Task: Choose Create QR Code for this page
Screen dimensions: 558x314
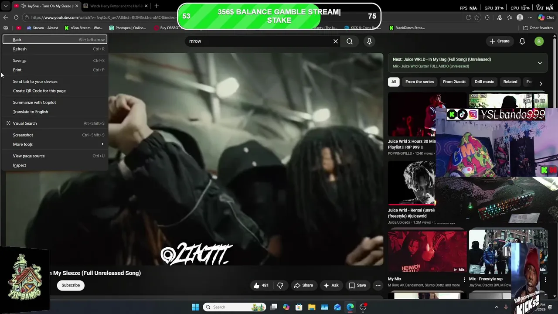Action: (55, 91)
